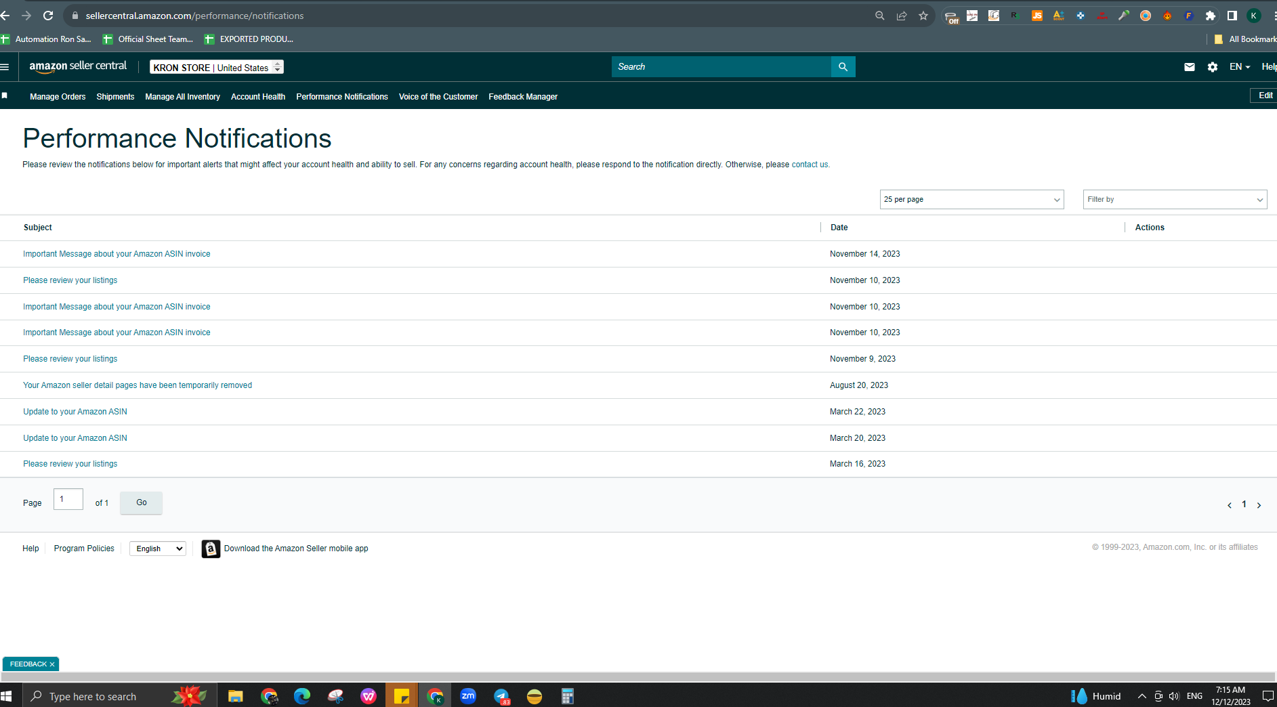Open the detail pages temporarily removed notification

(x=138, y=385)
